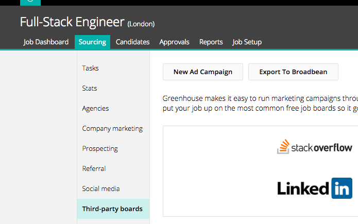Open the Job Dashboard tab
358x224 pixels.
point(46,42)
